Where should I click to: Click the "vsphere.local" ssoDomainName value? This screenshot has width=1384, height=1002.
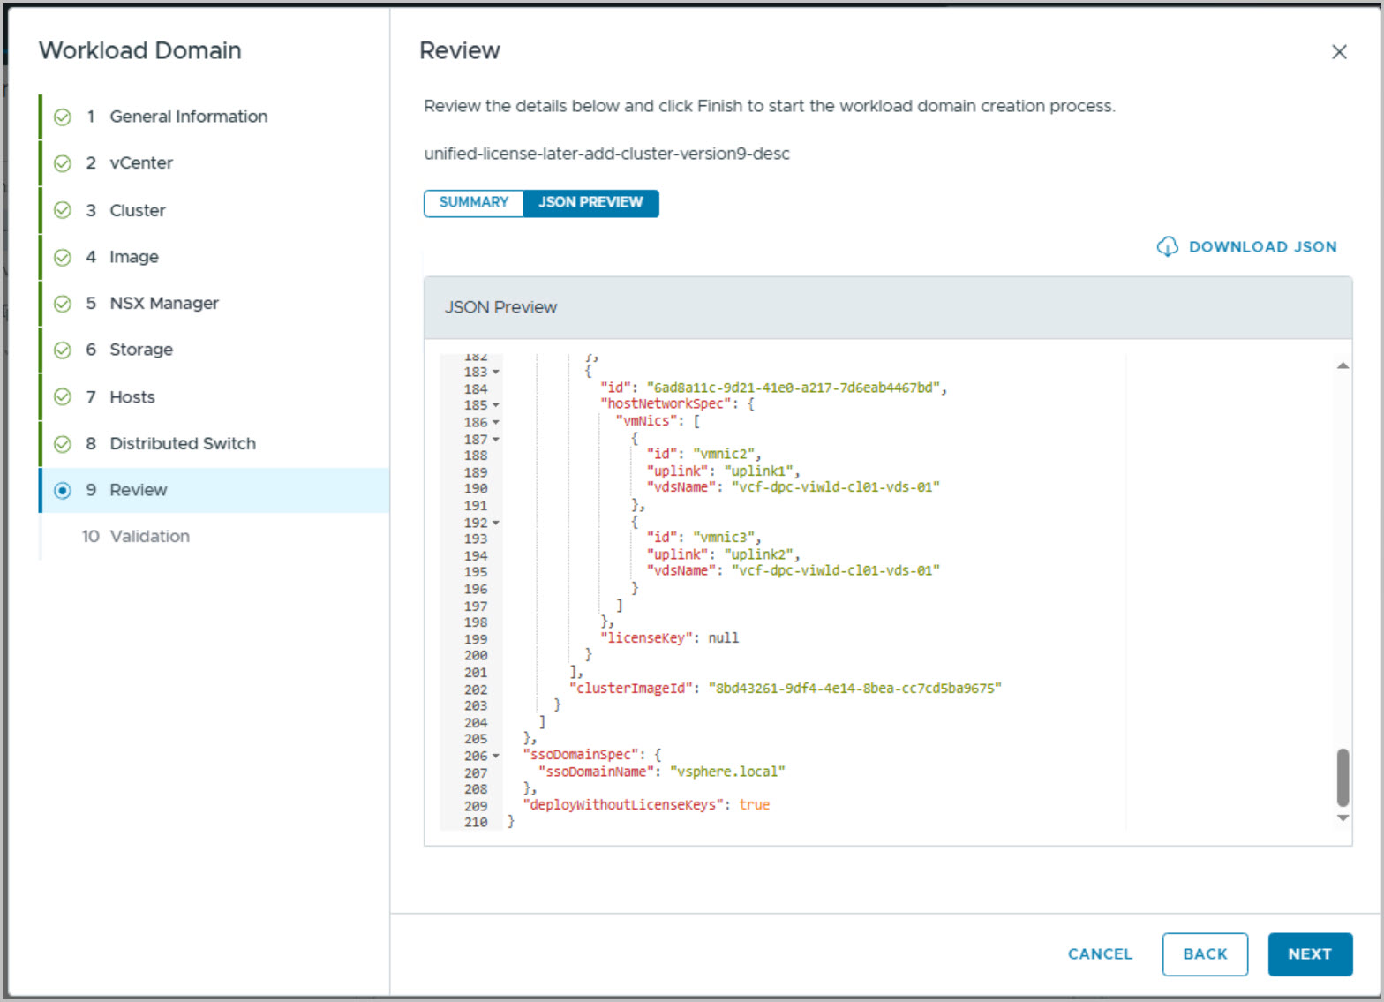coord(727,772)
